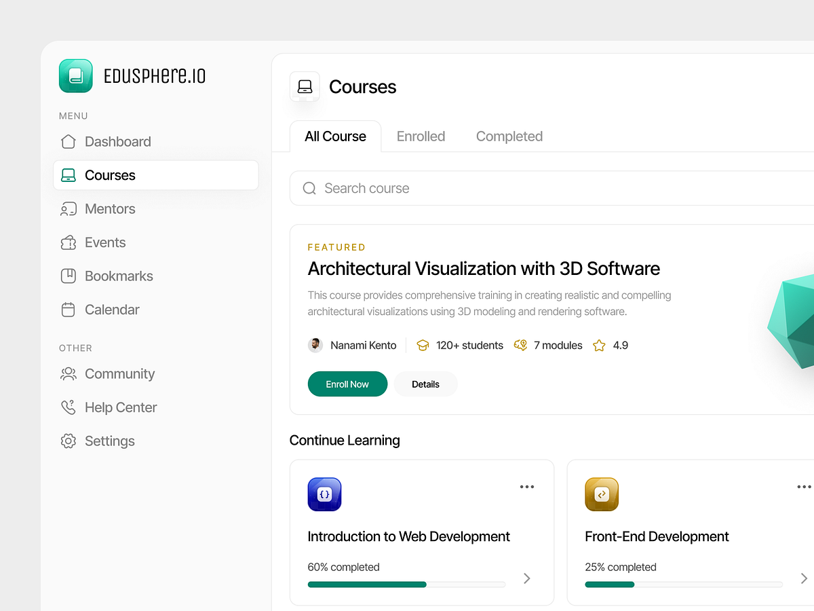Click the featured course title
Viewport: 814px width, 611px height.
pyautogui.click(x=484, y=269)
